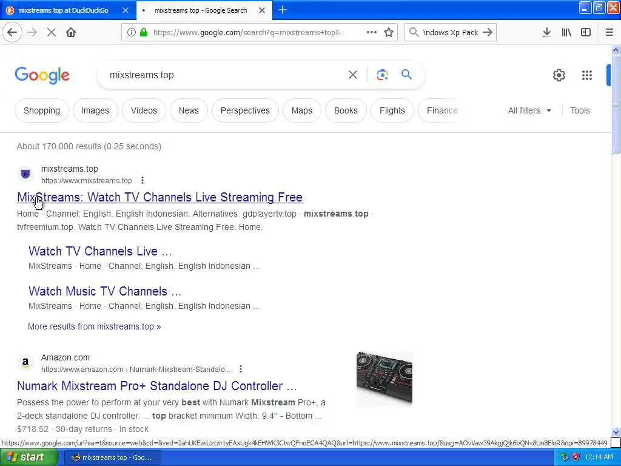Image resolution: width=621 pixels, height=466 pixels.
Task: Open the Watch Music TV Channels sitelink
Action: pyautogui.click(x=105, y=291)
